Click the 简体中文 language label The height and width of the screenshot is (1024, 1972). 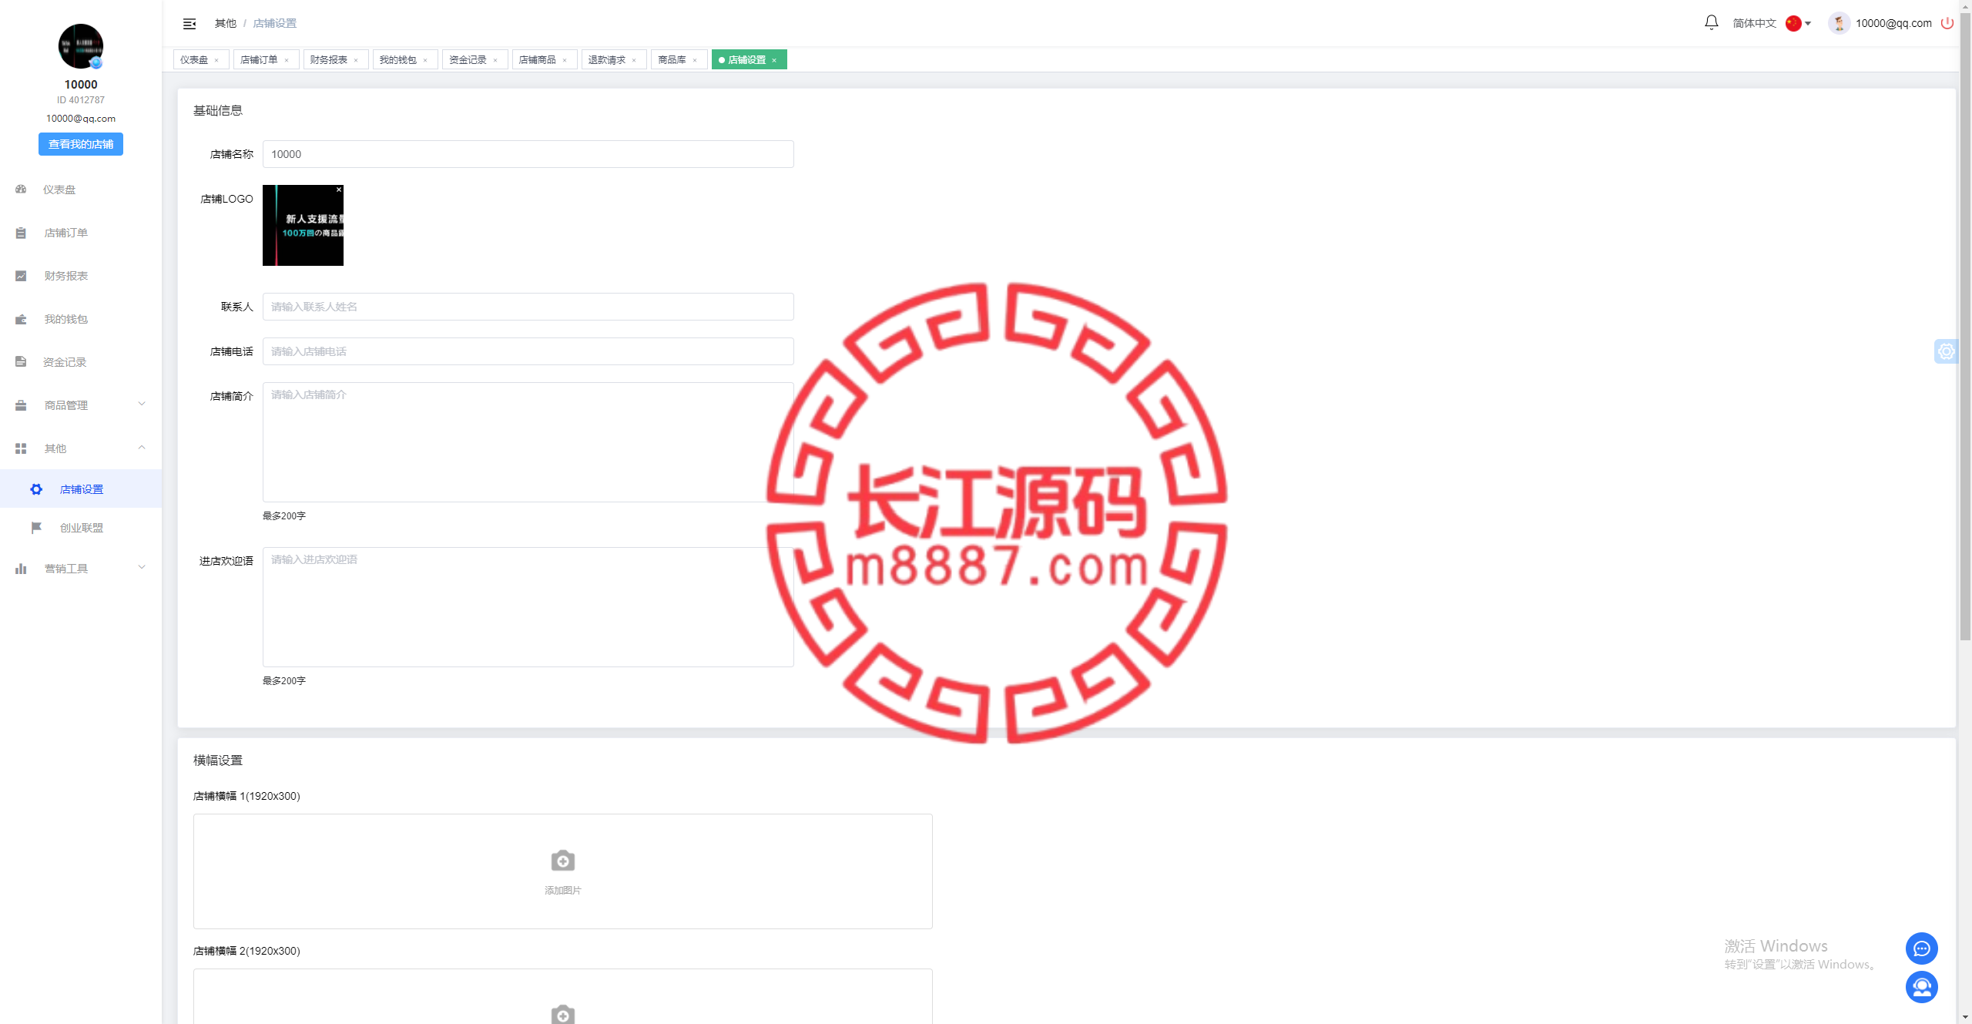(1755, 23)
